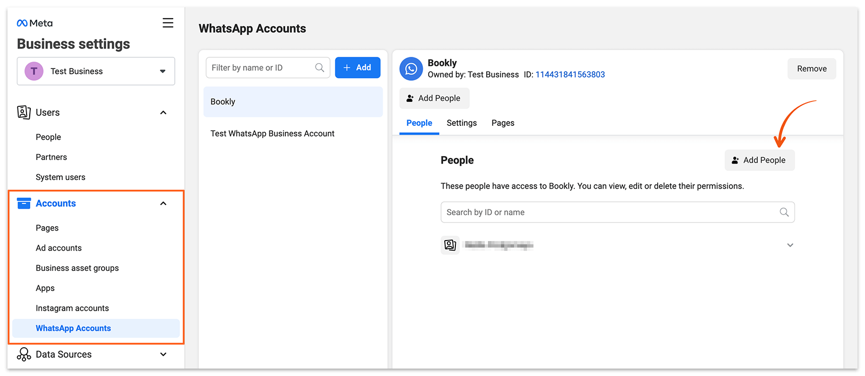The width and height of the screenshot is (865, 376).
Task: Open the hamburger menu icon
Action: click(168, 23)
